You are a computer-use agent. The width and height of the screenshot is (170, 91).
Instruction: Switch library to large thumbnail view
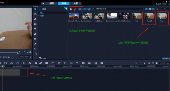(x=146, y=9)
